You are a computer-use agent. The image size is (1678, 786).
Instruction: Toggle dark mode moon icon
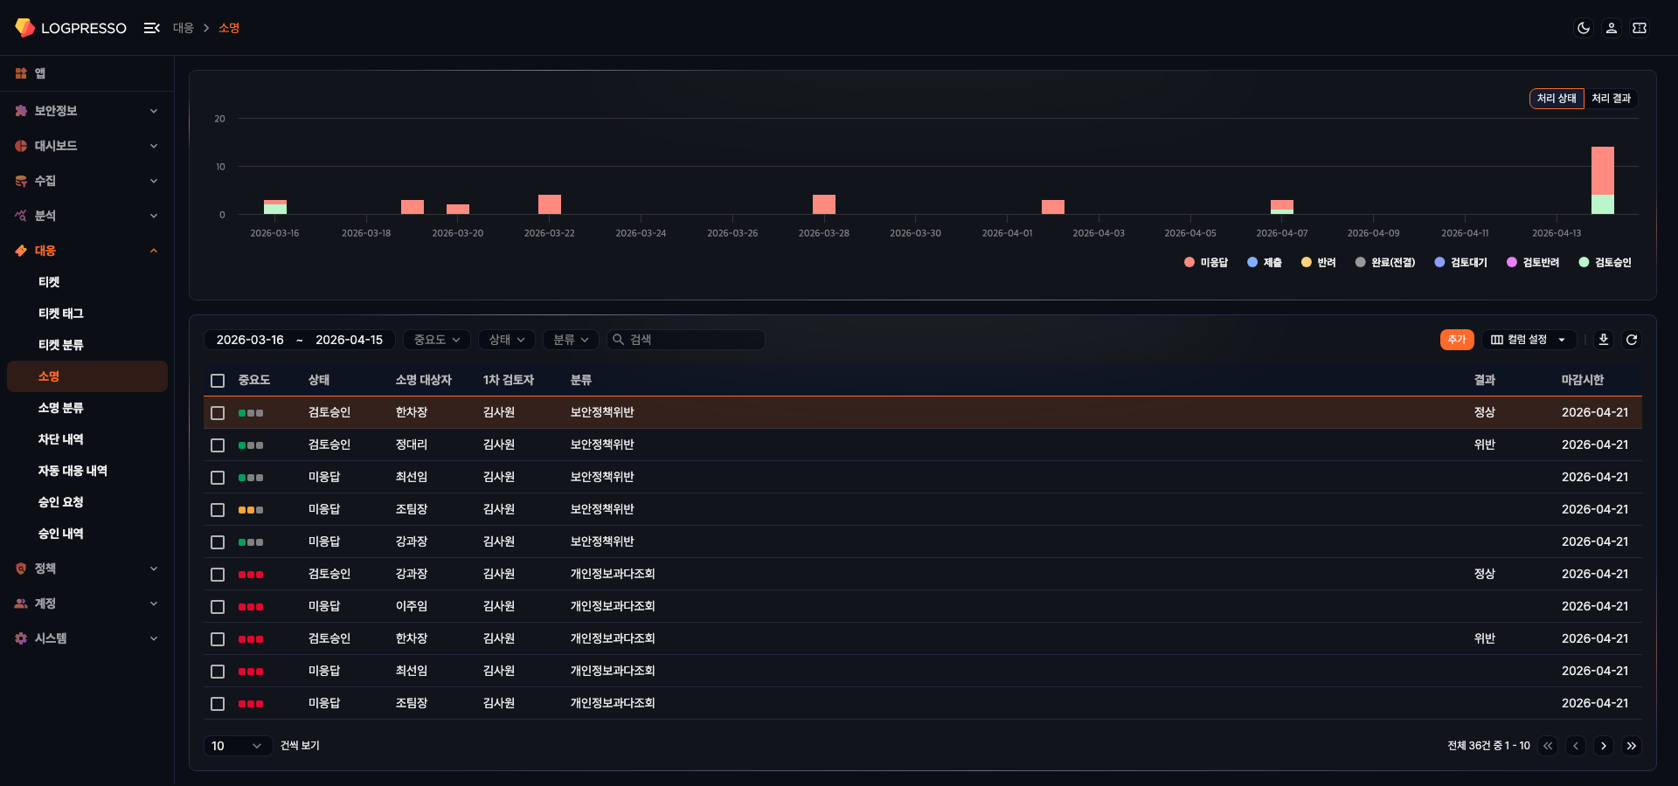(1583, 28)
